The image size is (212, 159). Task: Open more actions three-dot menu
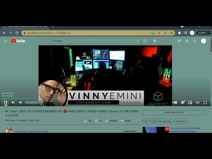(x=135, y=121)
